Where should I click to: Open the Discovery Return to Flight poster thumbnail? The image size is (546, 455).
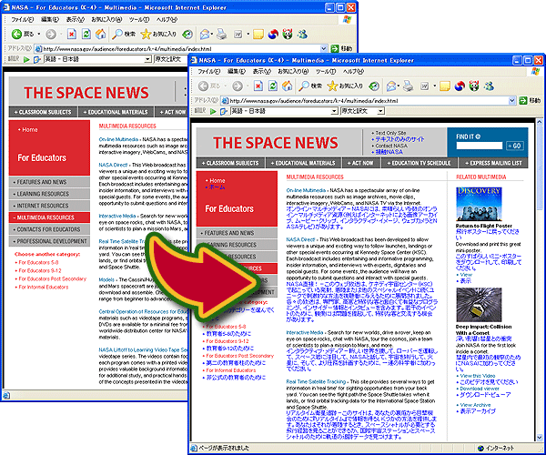coord(479,204)
